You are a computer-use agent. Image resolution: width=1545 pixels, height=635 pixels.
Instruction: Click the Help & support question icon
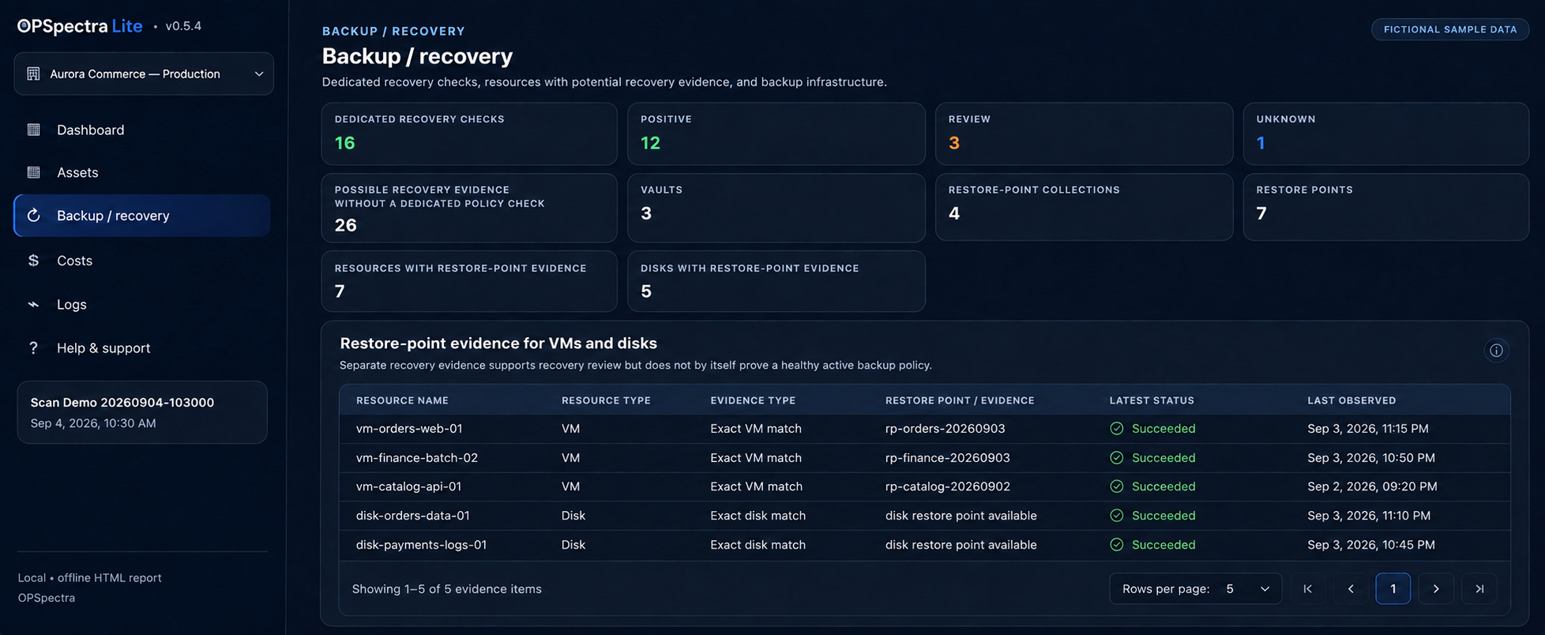[33, 348]
